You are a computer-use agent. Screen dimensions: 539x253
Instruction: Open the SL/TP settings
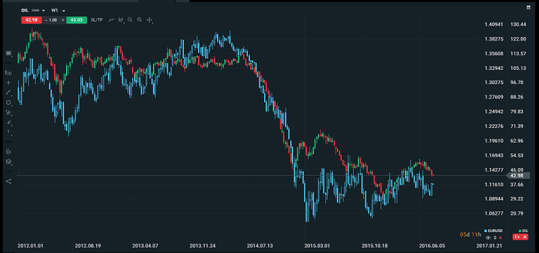point(97,20)
